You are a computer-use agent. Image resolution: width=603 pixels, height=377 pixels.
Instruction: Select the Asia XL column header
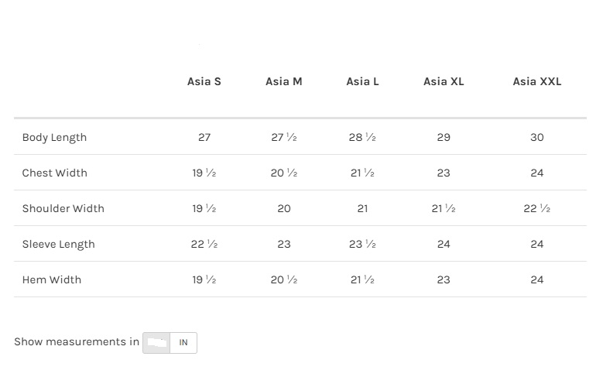tap(444, 81)
